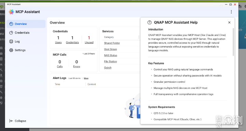The width and height of the screenshot is (246, 131).
Task: Click the help question mark icon
Action: tap(150, 23)
